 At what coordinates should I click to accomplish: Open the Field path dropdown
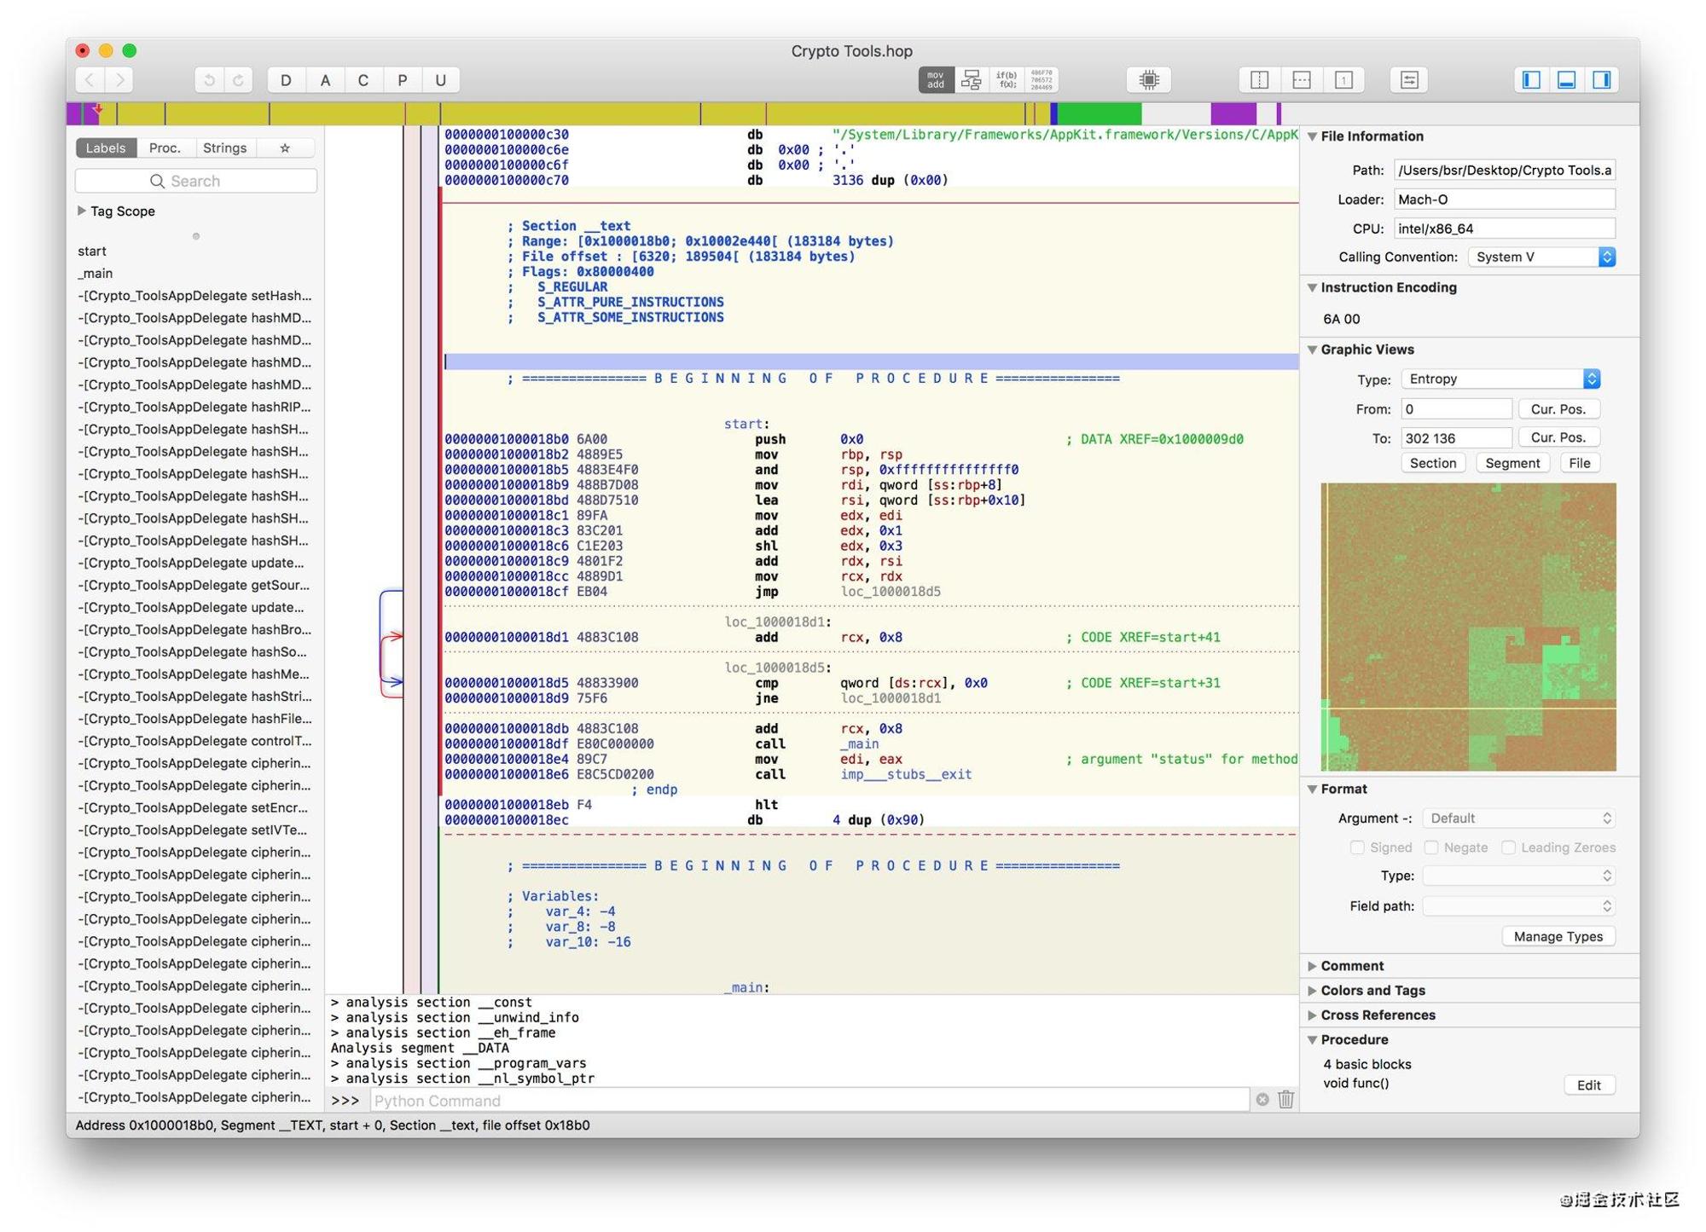(x=1520, y=906)
